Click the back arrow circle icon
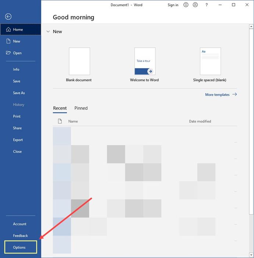Viewport: 254px width, 258px height. pos(8,17)
